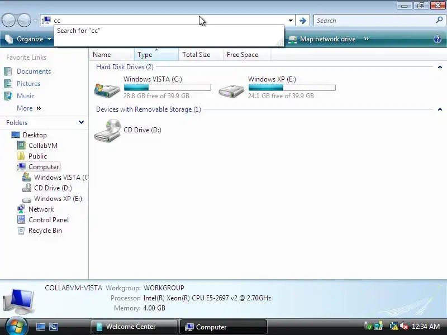The image size is (447, 335).
Task: Click the Computer taskbar button
Action: coord(223,327)
